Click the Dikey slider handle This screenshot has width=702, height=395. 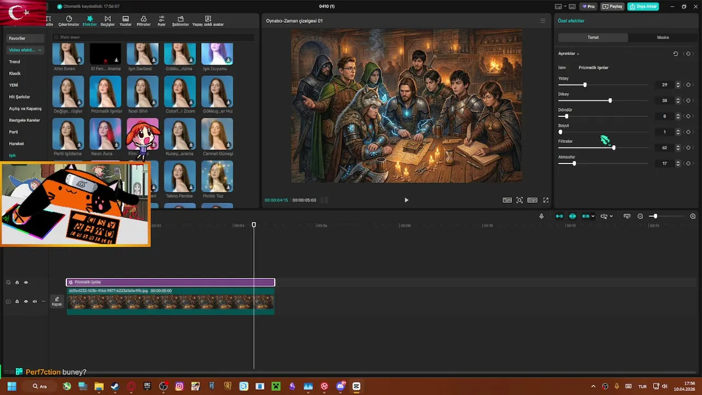610,100
